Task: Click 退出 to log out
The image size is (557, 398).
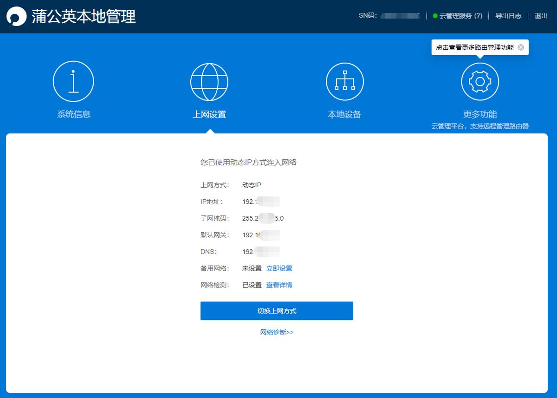Action: (541, 15)
